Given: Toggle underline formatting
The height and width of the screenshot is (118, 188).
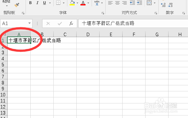Looking at the screenshot, I should 44,3.
